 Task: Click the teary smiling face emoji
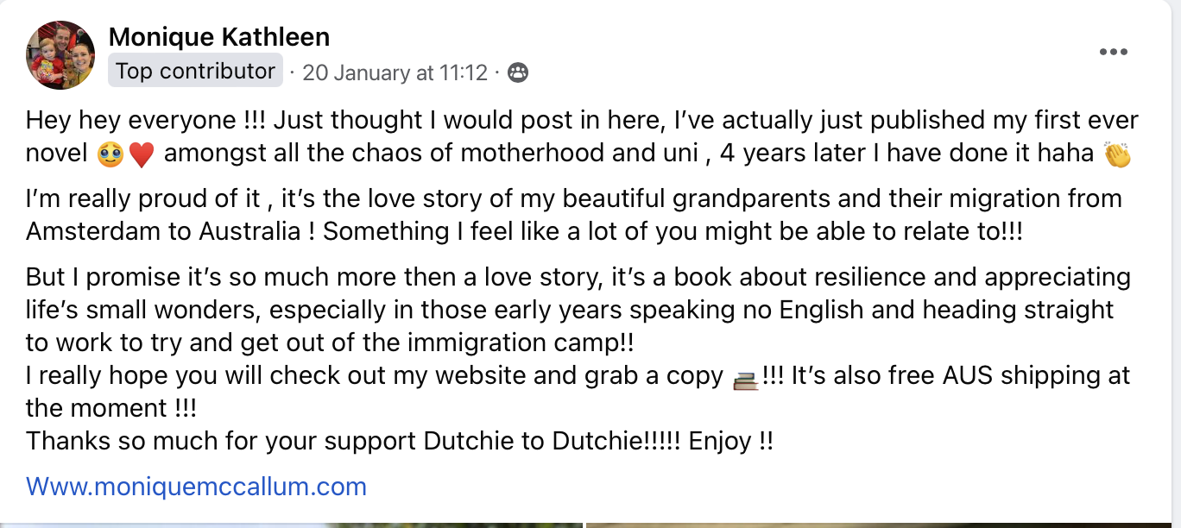click(x=110, y=155)
